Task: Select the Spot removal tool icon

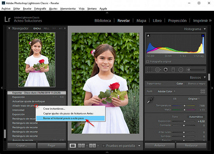Action: [x=158, y=70]
